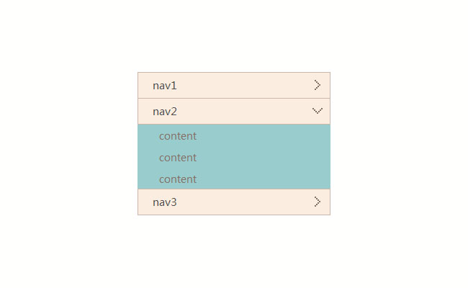Open the first content link under nav2
Image resolution: width=468 pixels, height=288 pixels.
[178, 135]
